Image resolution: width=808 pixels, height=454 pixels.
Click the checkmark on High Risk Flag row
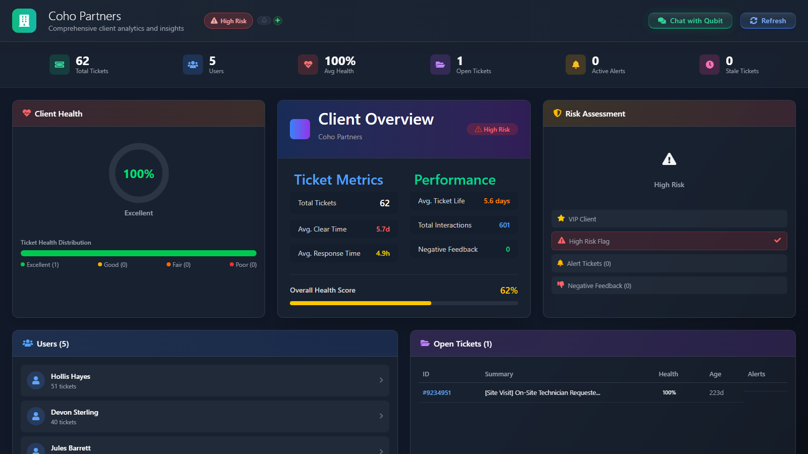tap(778, 241)
